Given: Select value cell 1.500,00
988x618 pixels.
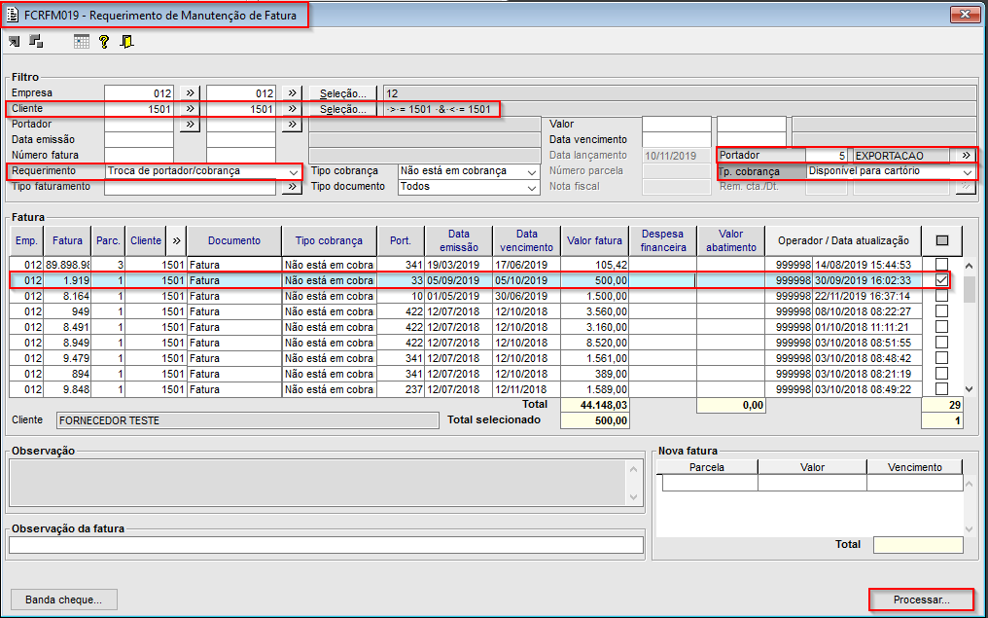Looking at the screenshot, I should coord(595,296).
